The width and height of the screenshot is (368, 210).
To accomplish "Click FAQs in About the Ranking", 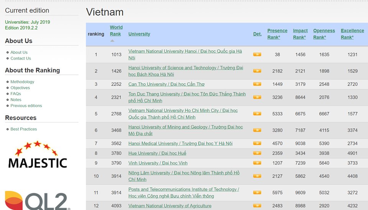I will [16, 94].
